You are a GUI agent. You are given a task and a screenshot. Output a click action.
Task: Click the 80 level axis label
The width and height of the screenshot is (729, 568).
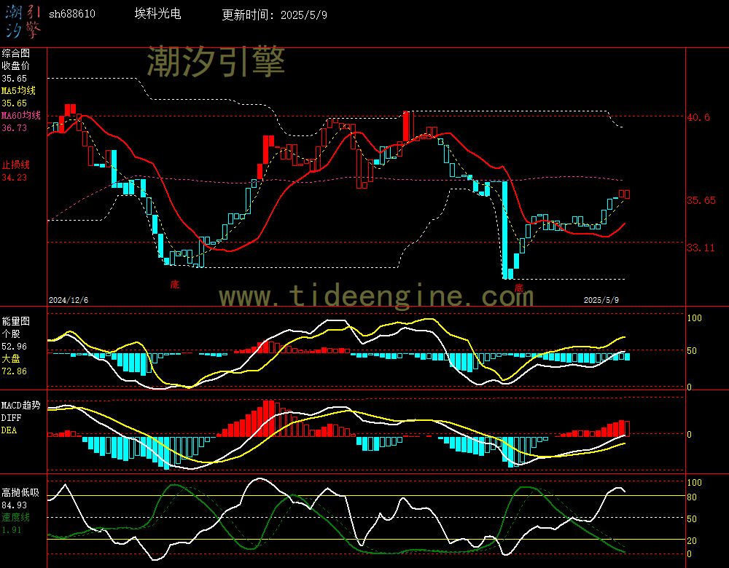click(x=692, y=497)
